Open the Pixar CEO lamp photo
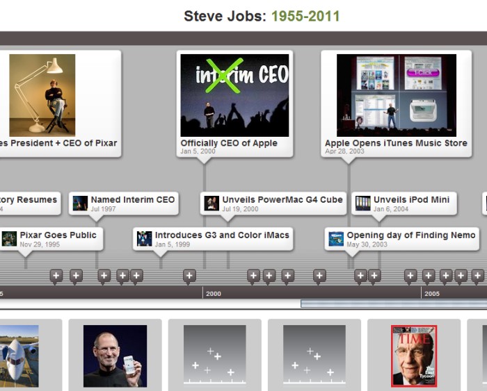The width and height of the screenshot is (487, 391). [42, 95]
